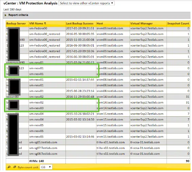Image resolution: width=192 pixels, height=172 pixels.
Task: Click tl-vcsa-01.testlab.com in vm-sg05 row
Action: pyautogui.click(x=145, y=142)
